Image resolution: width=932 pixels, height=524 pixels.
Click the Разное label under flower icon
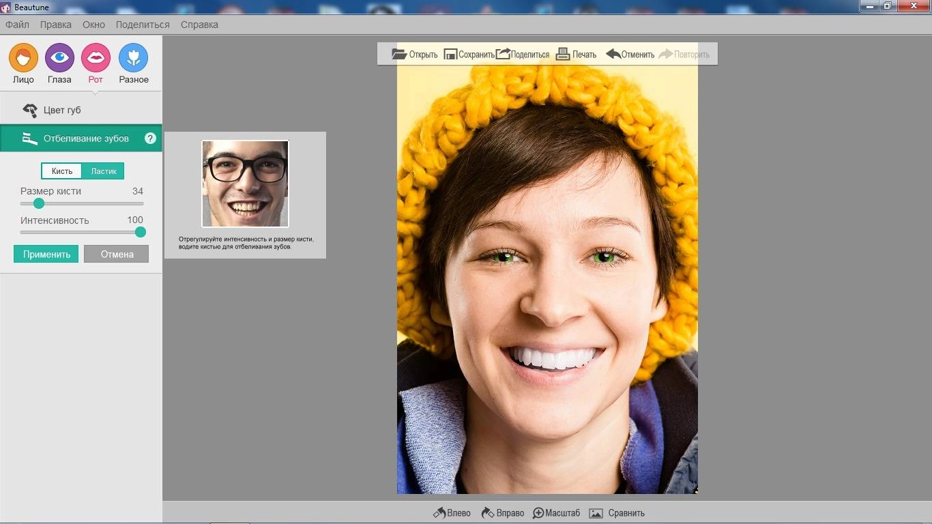[134, 80]
